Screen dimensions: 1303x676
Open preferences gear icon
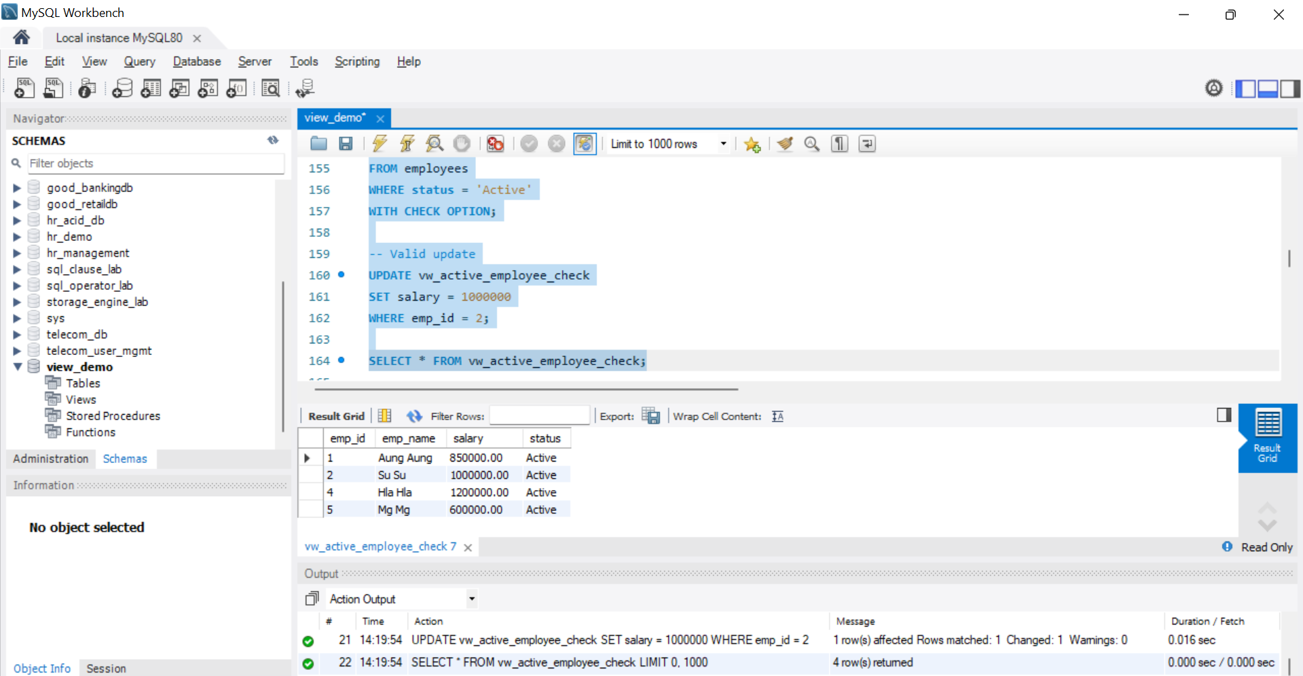click(1214, 88)
